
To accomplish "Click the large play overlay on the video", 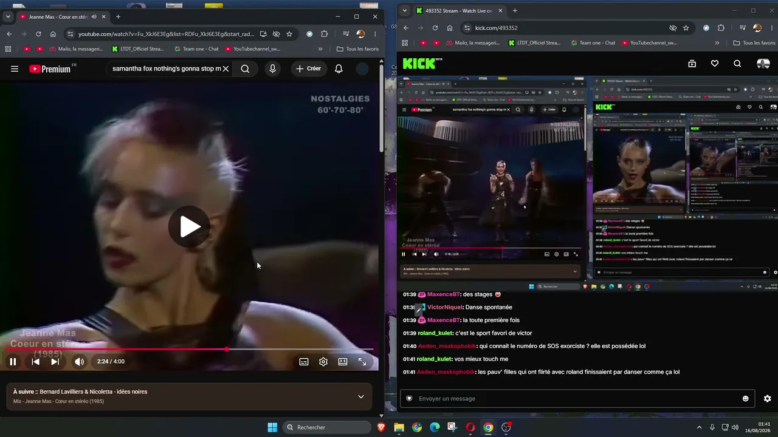I will [189, 226].
